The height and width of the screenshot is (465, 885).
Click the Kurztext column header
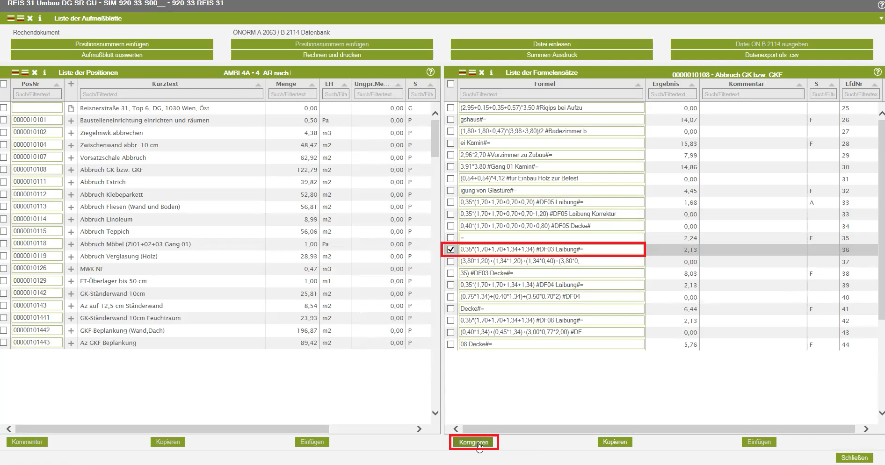point(165,84)
